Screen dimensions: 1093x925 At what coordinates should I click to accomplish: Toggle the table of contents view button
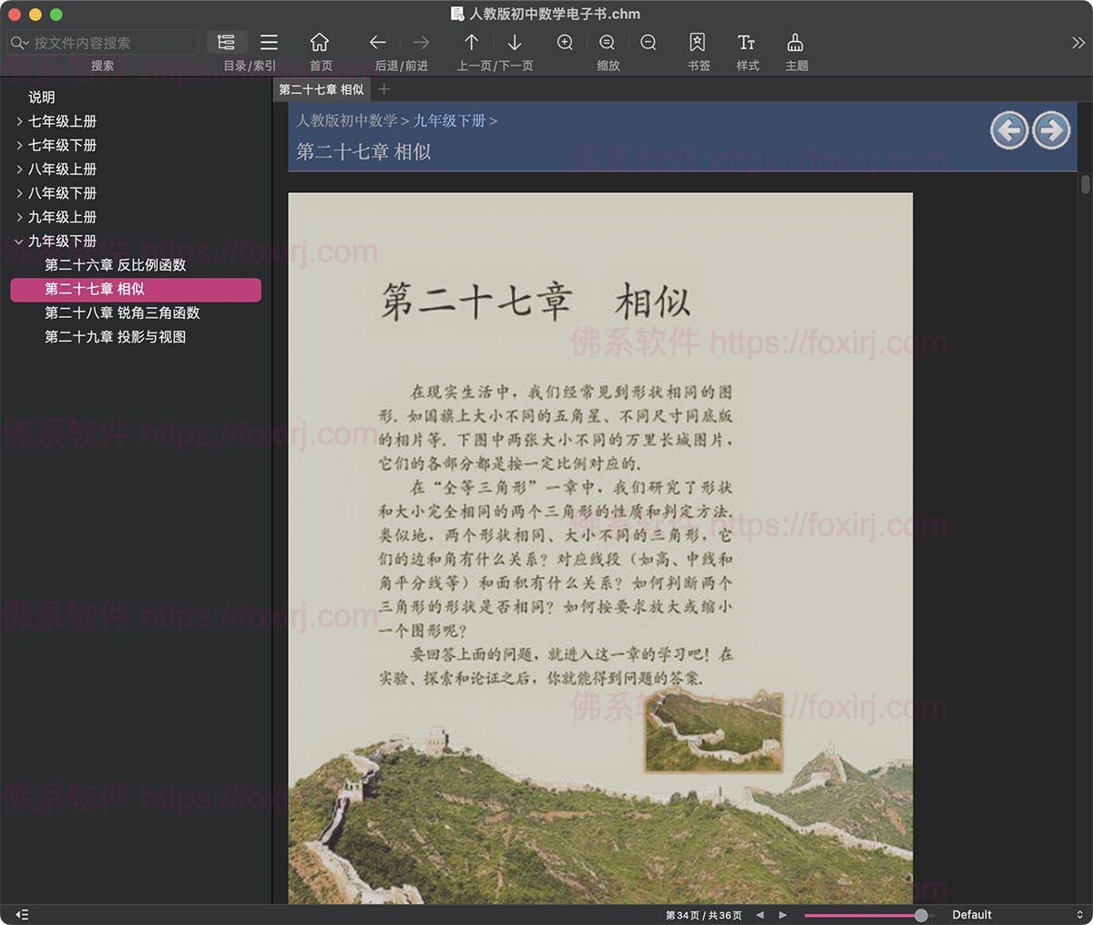227,43
